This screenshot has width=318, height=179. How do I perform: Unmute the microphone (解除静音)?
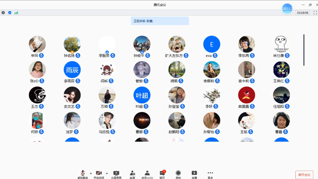pos(83,174)
